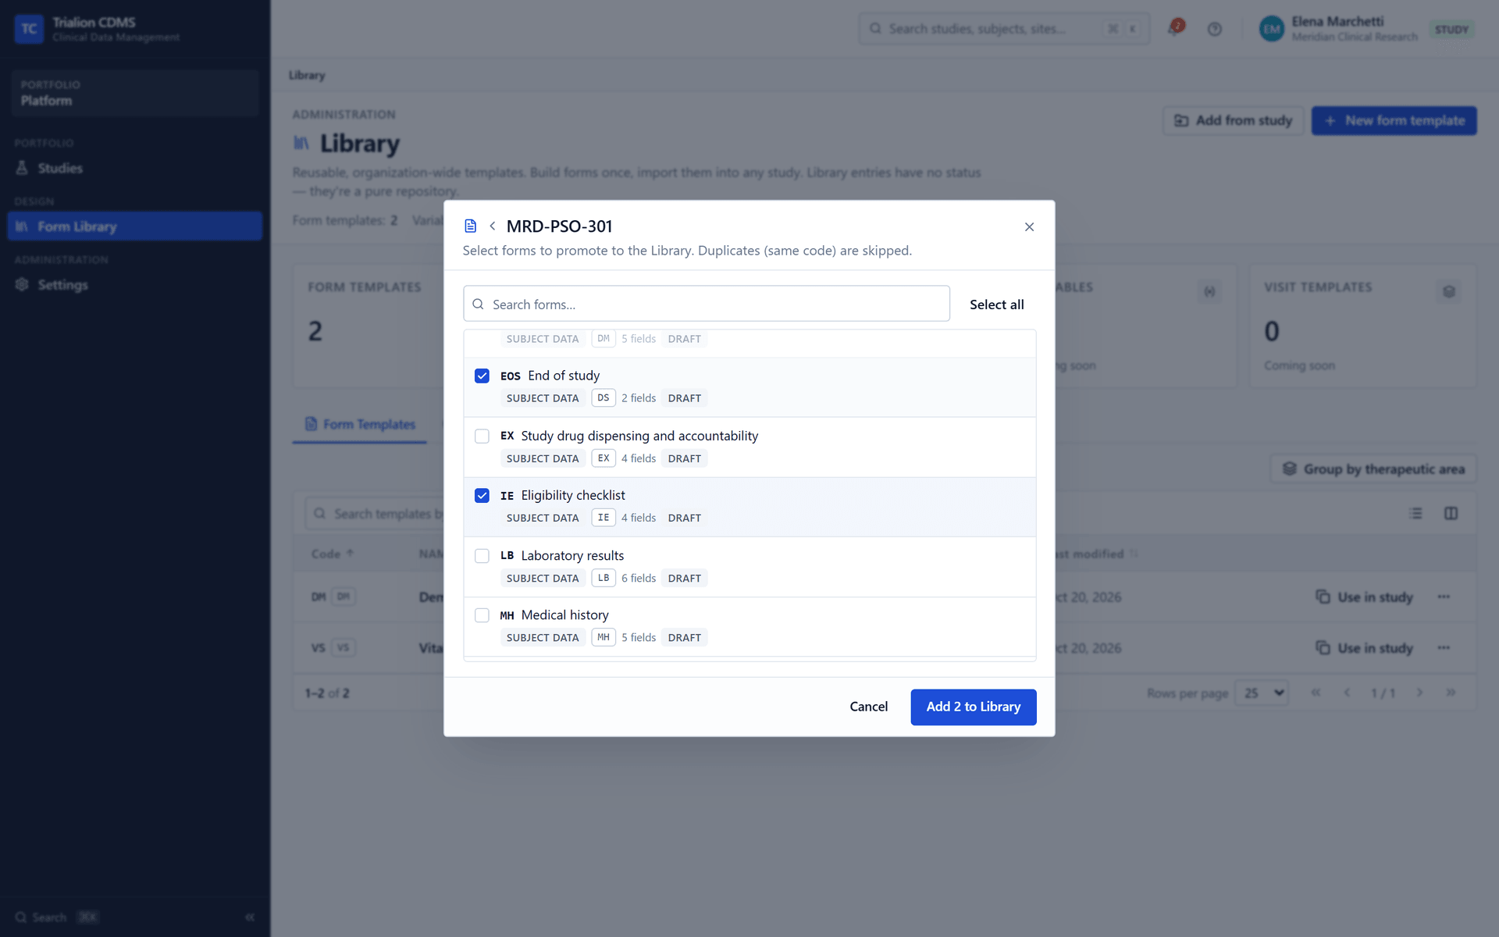Screen dimensions: 1499x937
Task: Select Form Library in the sidebar
Action: [134, 226]
